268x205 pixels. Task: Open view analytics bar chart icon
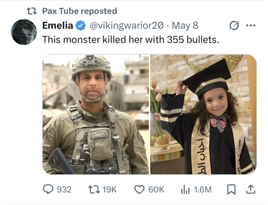tap(185, 189)
